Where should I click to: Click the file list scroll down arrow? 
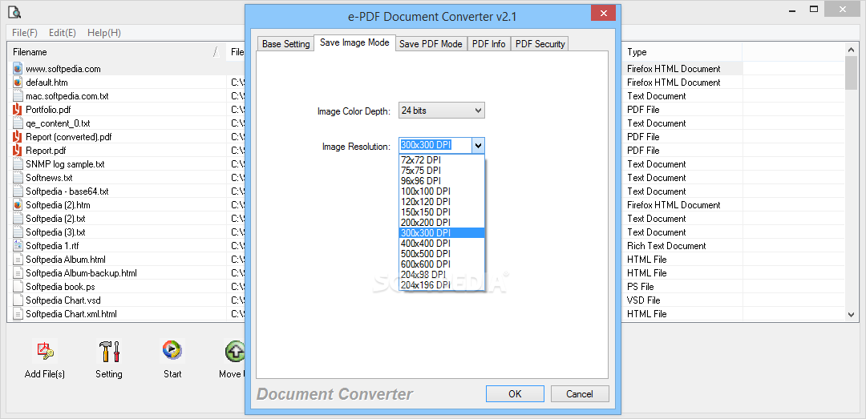click(x=851, y=314)
